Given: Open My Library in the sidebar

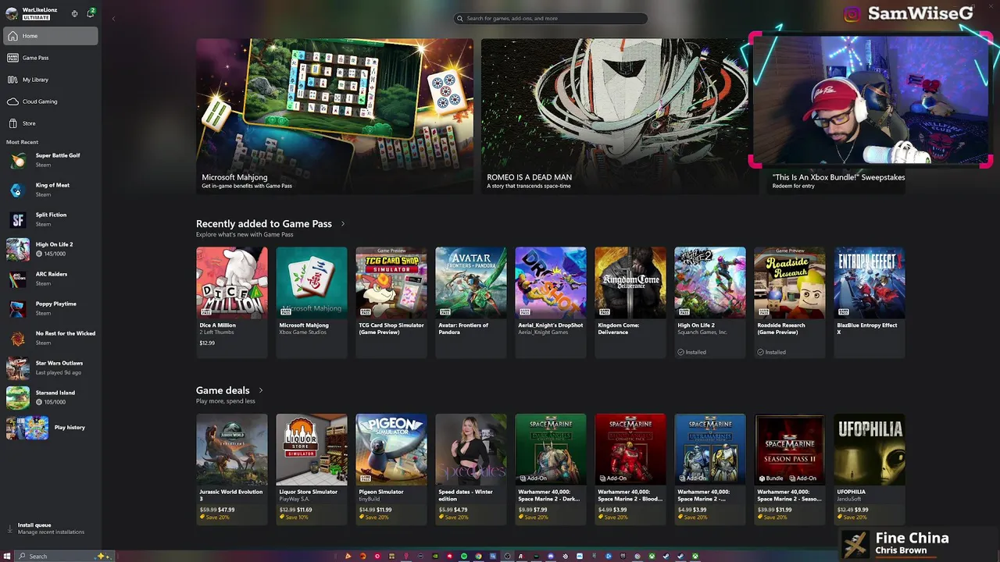Looking at the screenshot, I should [51, 80].
